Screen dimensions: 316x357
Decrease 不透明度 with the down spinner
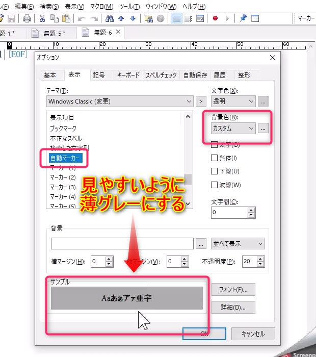coord(260,264)
